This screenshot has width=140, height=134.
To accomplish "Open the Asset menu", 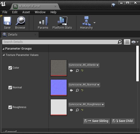I will [x=26, y=12].
